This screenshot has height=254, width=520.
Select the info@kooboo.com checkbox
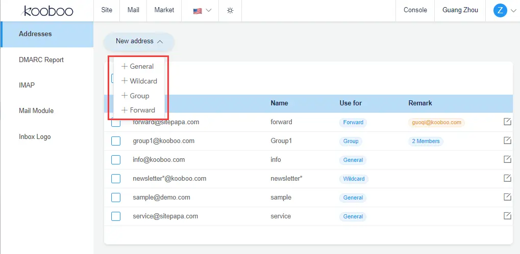click(x=116, y=160)
